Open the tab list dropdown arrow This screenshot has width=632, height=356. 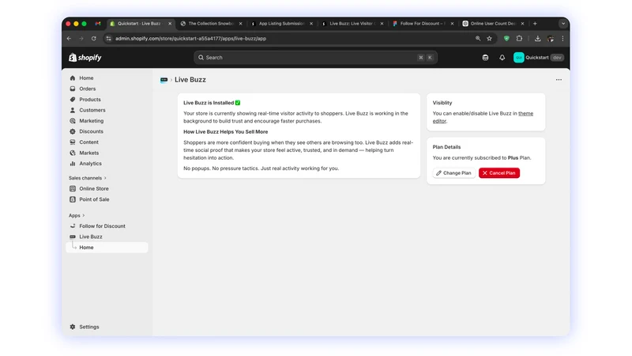[x=563, y=24]
